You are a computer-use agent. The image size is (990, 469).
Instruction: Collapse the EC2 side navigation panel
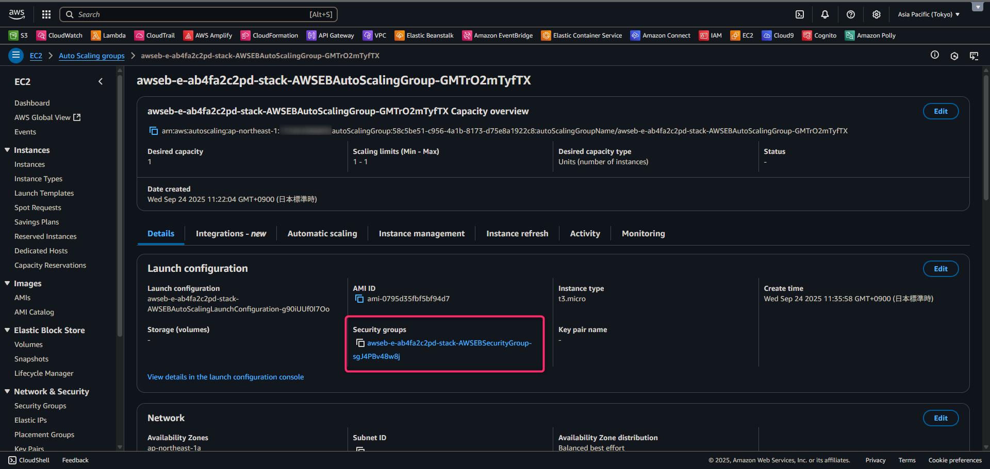point(101,81)
